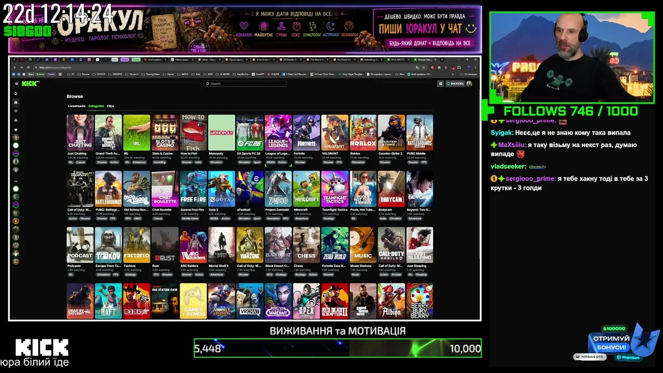Screen dimensions: 663x373
Task: Click the Strategy tag under Factorio
Action: click(x=131, y=275)
